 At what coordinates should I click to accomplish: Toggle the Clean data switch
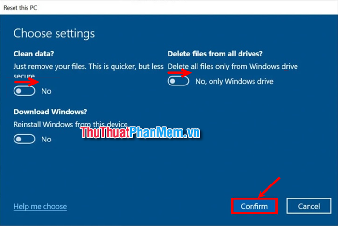click(24, 91)
